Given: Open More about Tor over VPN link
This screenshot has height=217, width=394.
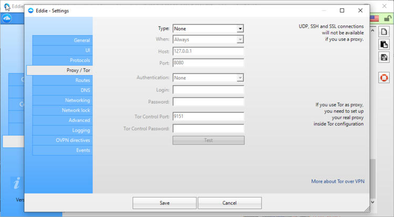Looking at the screenshot, I should [x=338, y=181].
